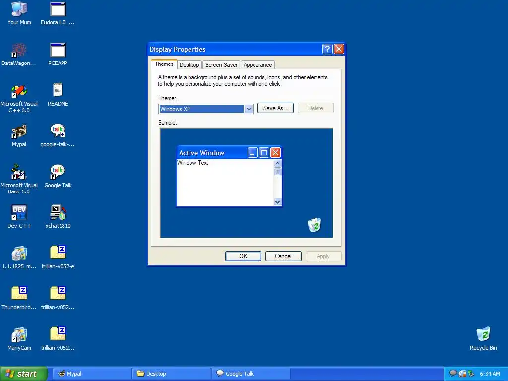Click the 6:34 AM taskbar clock

(490, 374)
